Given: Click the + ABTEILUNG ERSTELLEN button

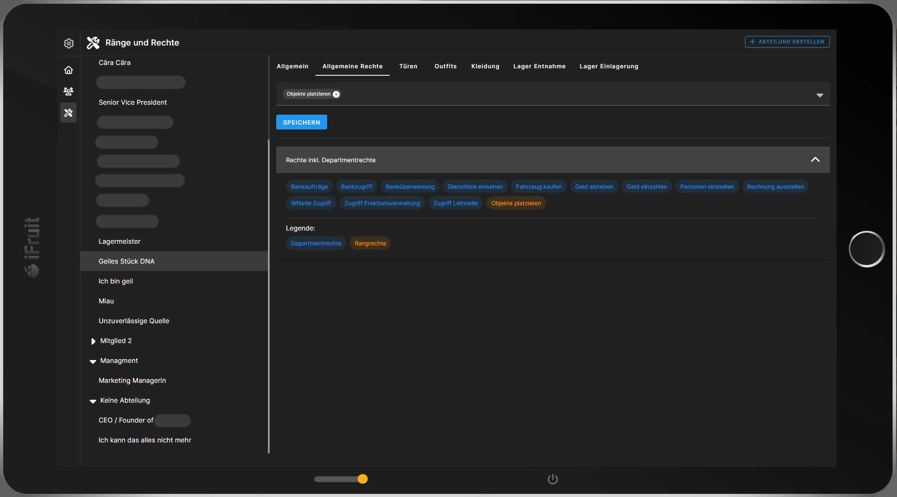Looking at the screenshot, I should click(x=786, y=41).
